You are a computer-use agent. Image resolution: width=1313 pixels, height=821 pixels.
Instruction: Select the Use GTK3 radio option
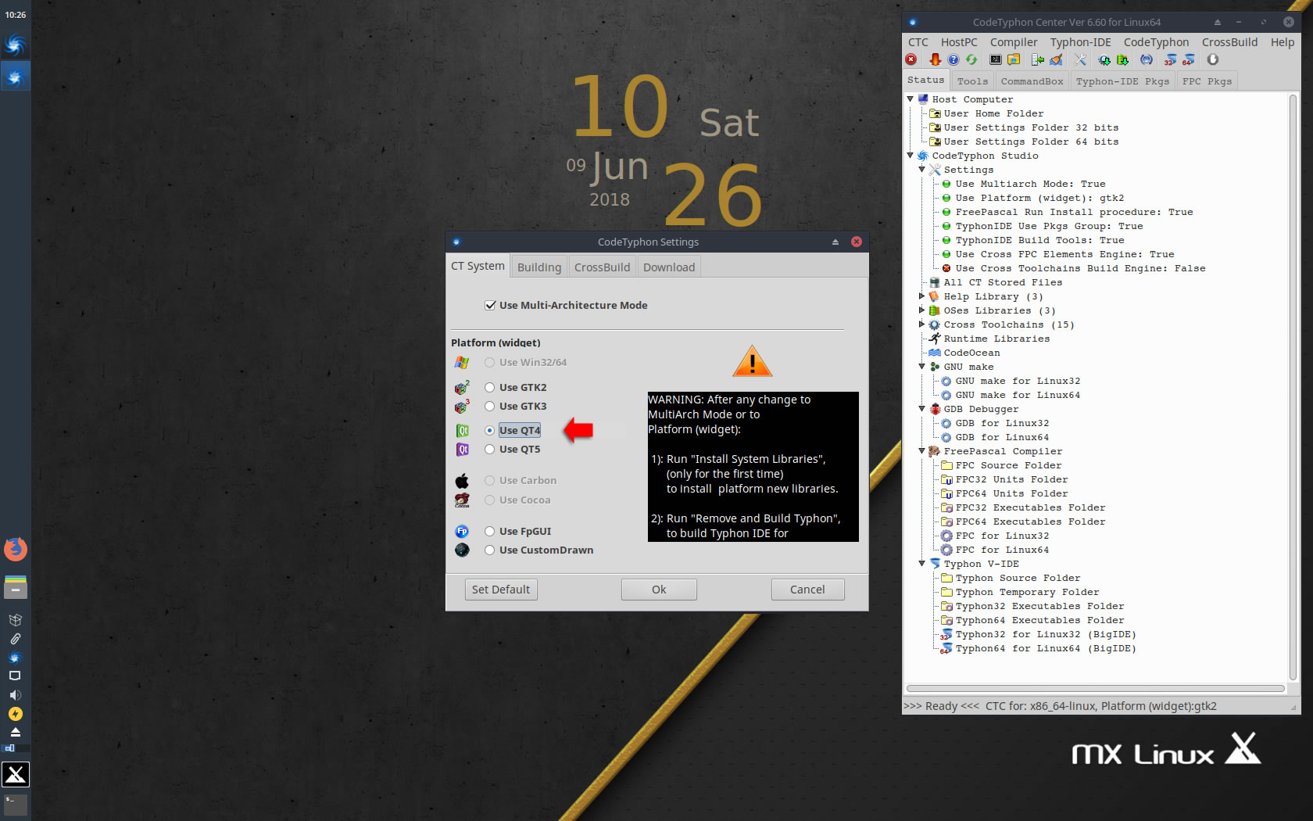point(490,406)
